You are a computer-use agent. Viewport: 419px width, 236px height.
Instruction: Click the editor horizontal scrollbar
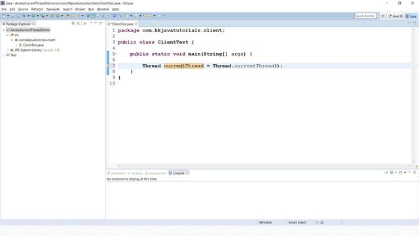(x=264, y=166)
